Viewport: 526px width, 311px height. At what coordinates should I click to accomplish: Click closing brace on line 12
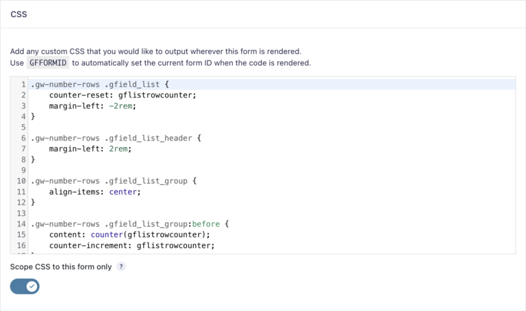pos(33,202)
